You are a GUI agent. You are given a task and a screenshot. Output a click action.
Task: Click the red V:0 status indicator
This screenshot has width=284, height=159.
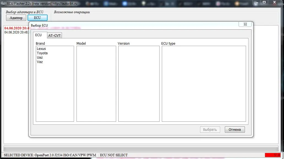click(x=273, y=155)
